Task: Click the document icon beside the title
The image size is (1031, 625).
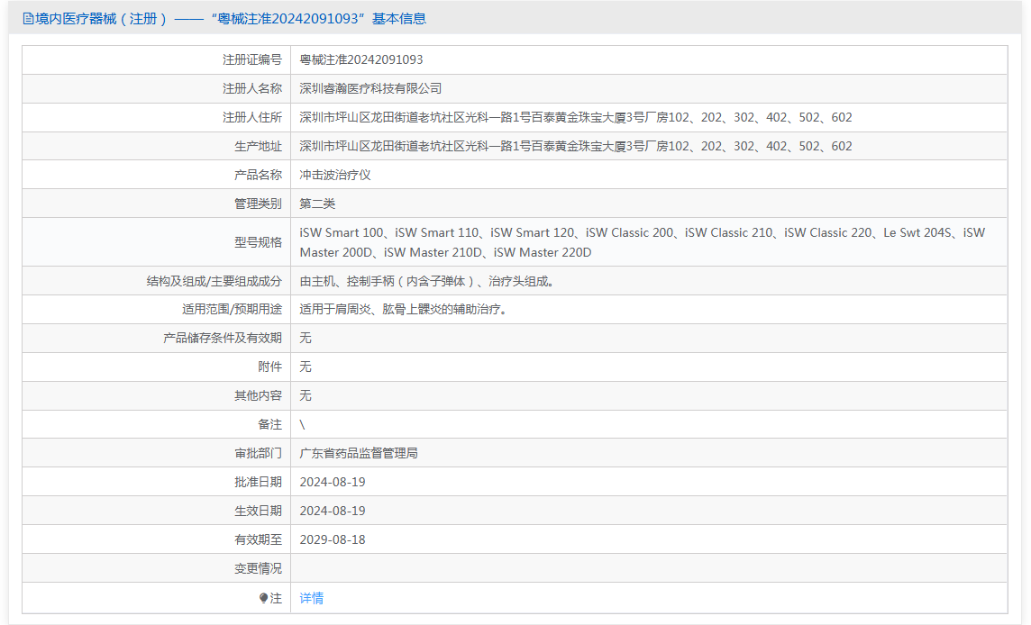Action: (28, 18)
